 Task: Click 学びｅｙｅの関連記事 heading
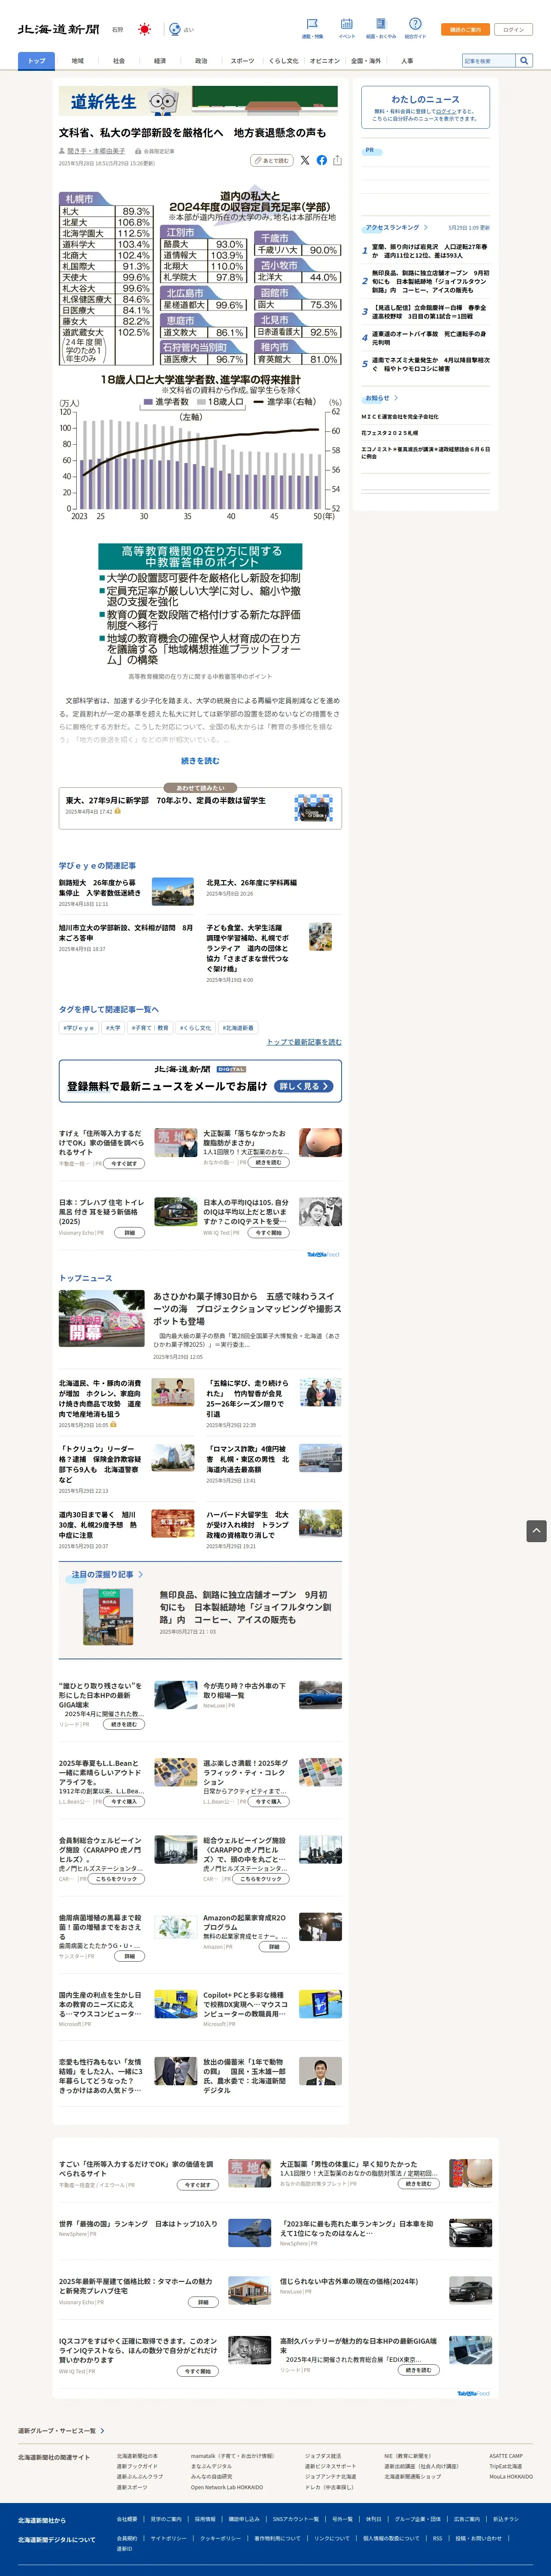coord(97,865)
